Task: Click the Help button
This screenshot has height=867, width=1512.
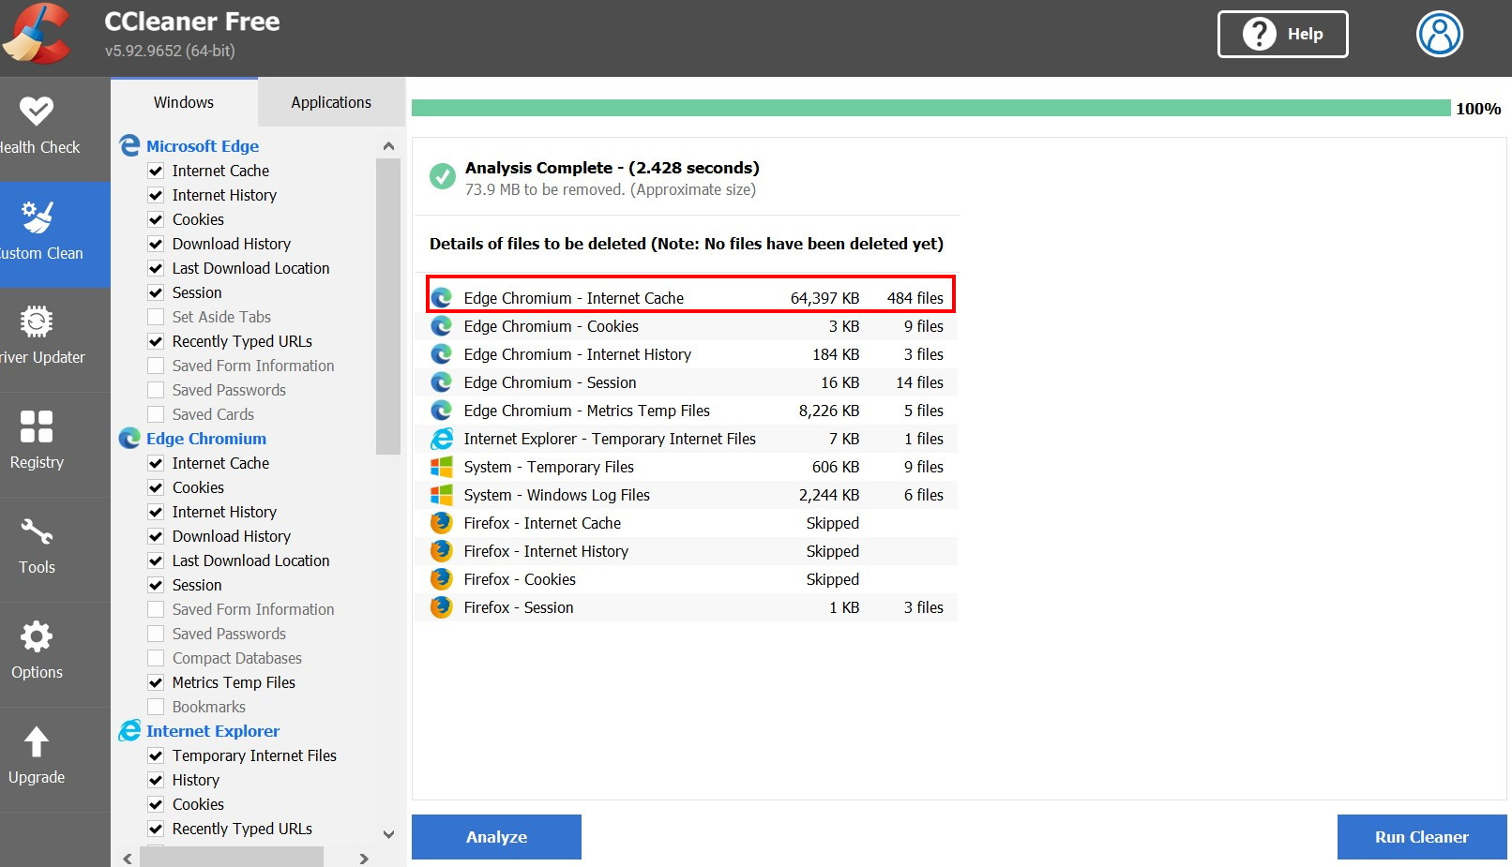Action: (1282, 34)
